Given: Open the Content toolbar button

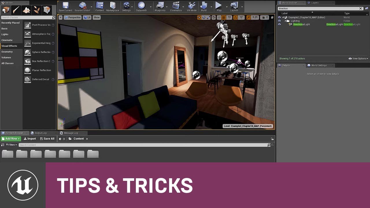Looking at the screenshot, I should (99, 7).
